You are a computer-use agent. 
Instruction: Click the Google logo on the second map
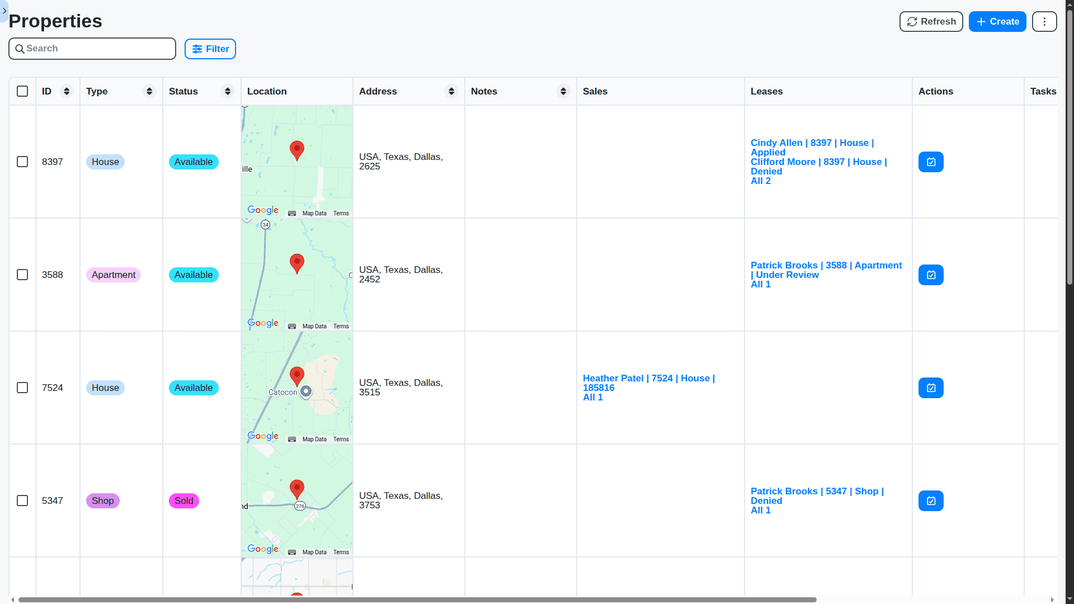pos(262,323)
